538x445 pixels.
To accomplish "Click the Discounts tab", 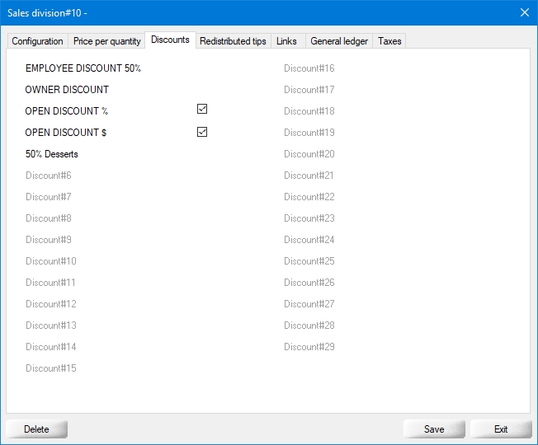I will [170, 40].
